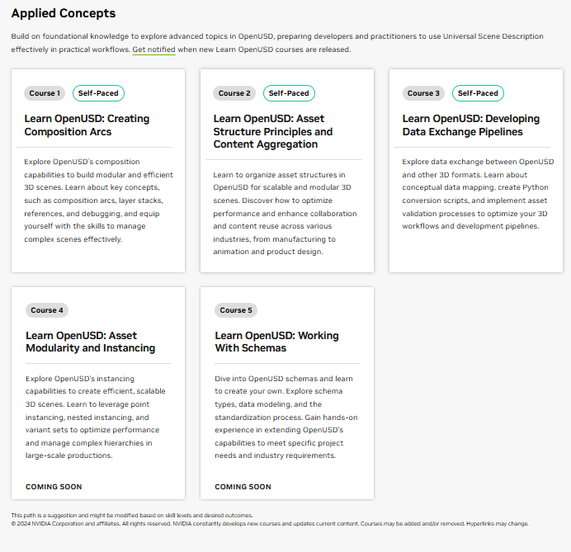
Task: Click the Self-Paced tag beside Course 1
Action: point(99,93)
